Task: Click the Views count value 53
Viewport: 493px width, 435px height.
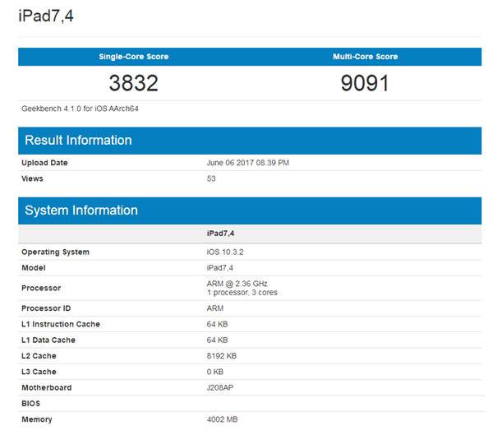Action: click(211, 178)
